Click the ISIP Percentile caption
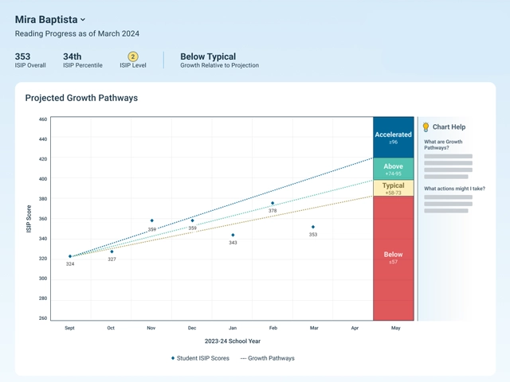Screen dimensions: 510x382 coord(83,65)
